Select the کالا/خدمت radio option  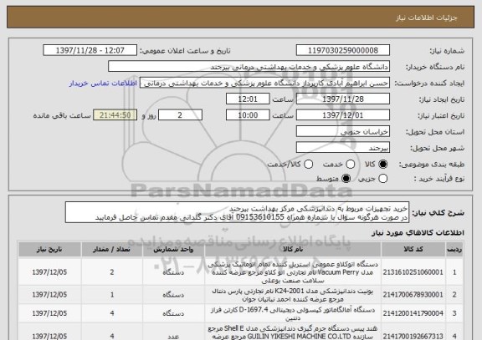(x=308, y=165)
